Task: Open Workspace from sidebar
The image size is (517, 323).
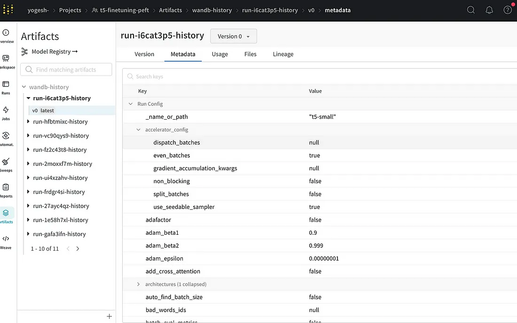Action: click(6, 62)
